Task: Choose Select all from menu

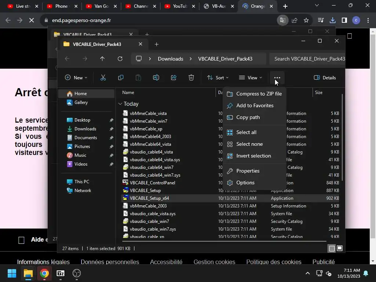Action: pyautogui.click(x=254, y=132)
